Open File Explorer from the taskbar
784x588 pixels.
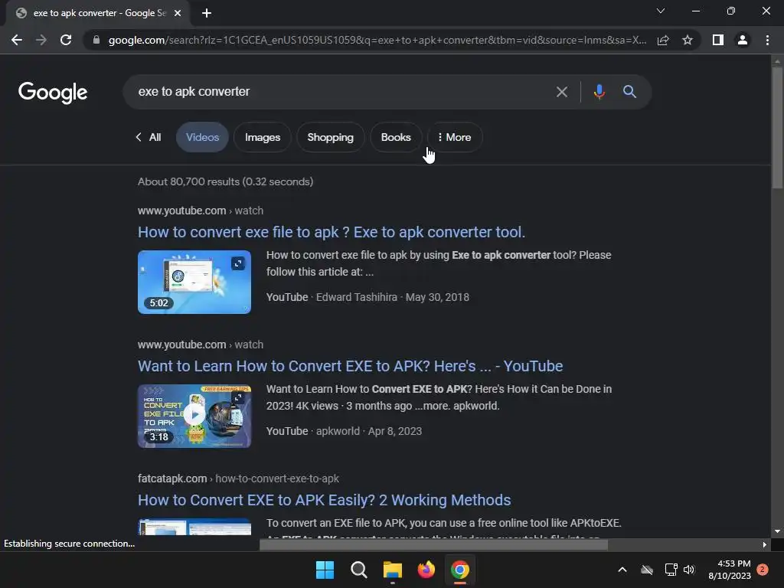pyautogui.click(x=393, y=570)
